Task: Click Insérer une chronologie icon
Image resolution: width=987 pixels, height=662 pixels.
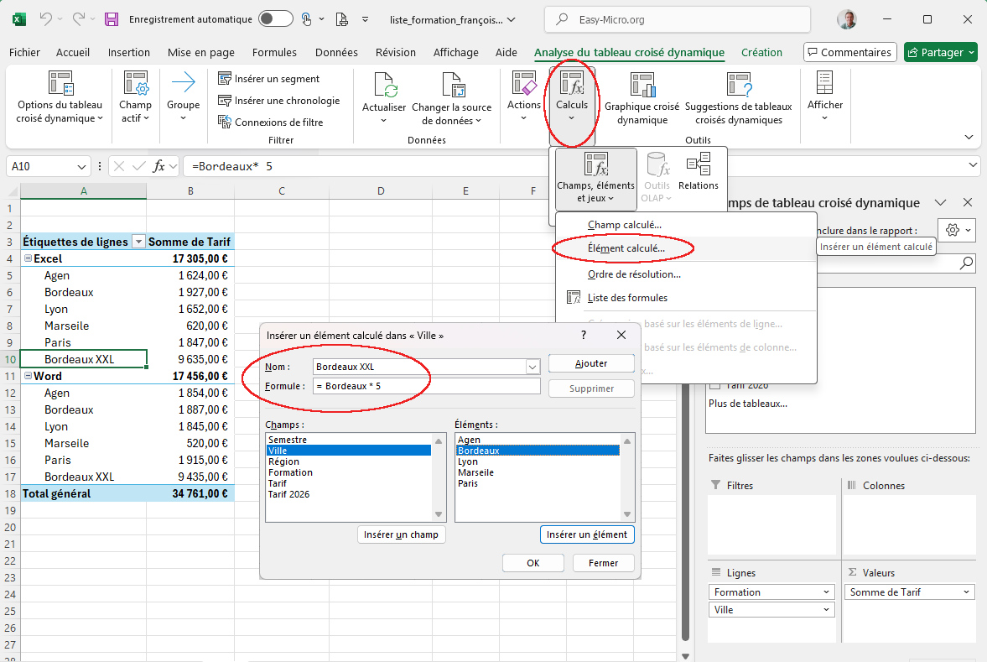Action: tap(225, 101)
